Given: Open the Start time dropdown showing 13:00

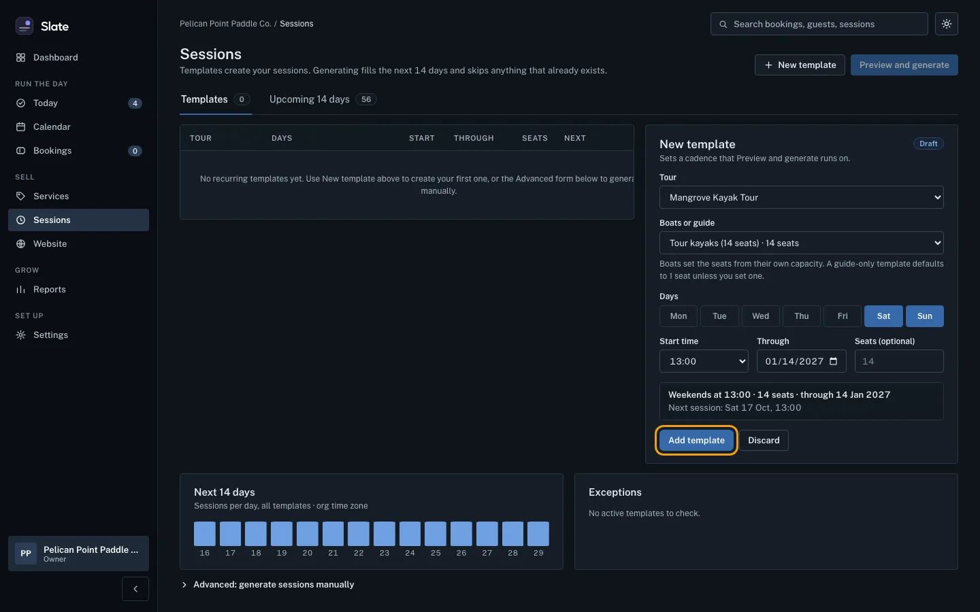Looking at the screenshot, I should click(704, 361).
